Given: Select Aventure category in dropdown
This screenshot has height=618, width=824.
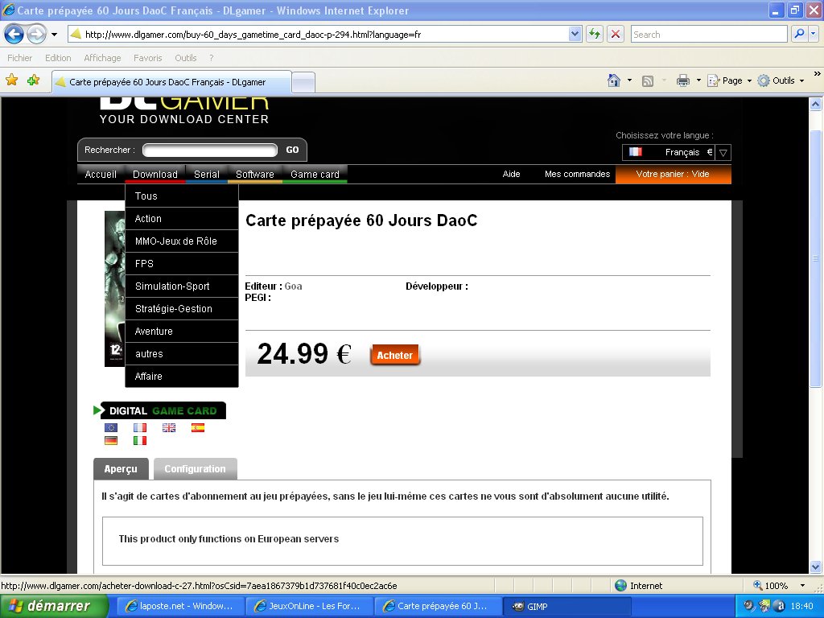Looking at the screenshot, I should click(x=182, y=332).
